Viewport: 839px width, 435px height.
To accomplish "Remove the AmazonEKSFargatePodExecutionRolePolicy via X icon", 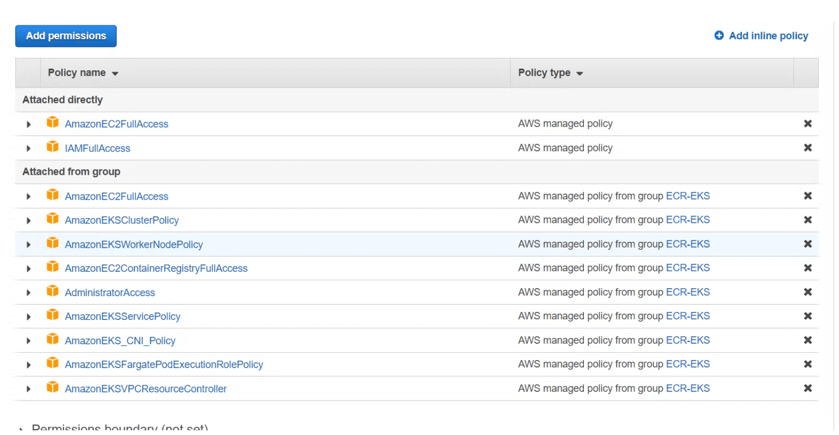I will (x=808, y=364).
